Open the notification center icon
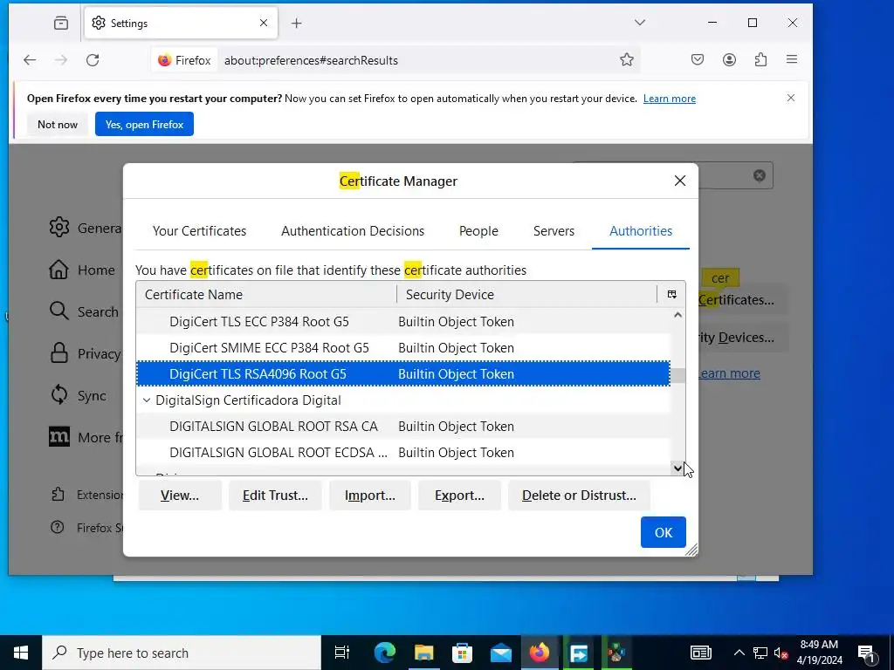The height and width of the screenshot is (670, 894). tap(866, 653)
